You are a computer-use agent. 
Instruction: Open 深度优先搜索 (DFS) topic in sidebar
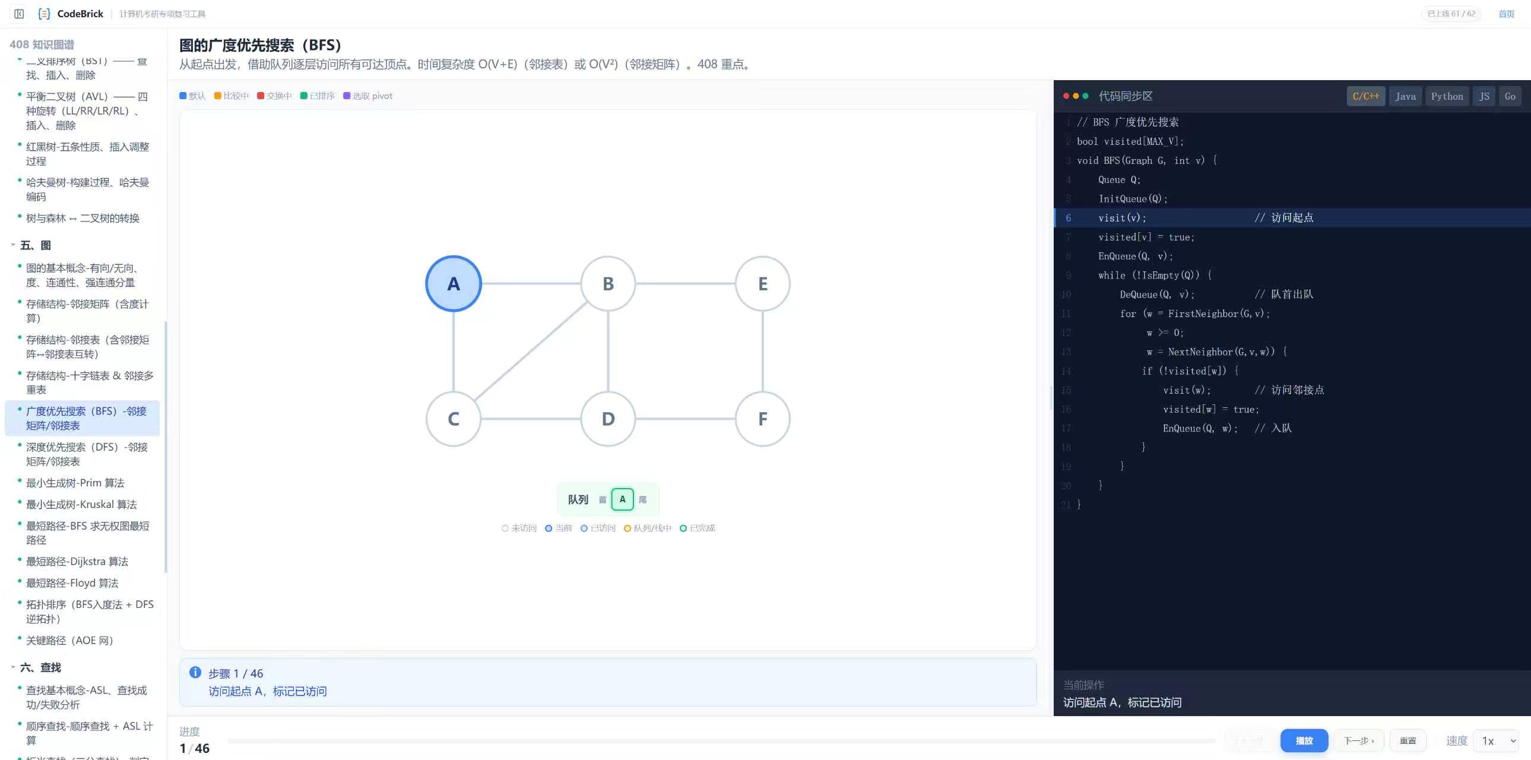[87, 454]
